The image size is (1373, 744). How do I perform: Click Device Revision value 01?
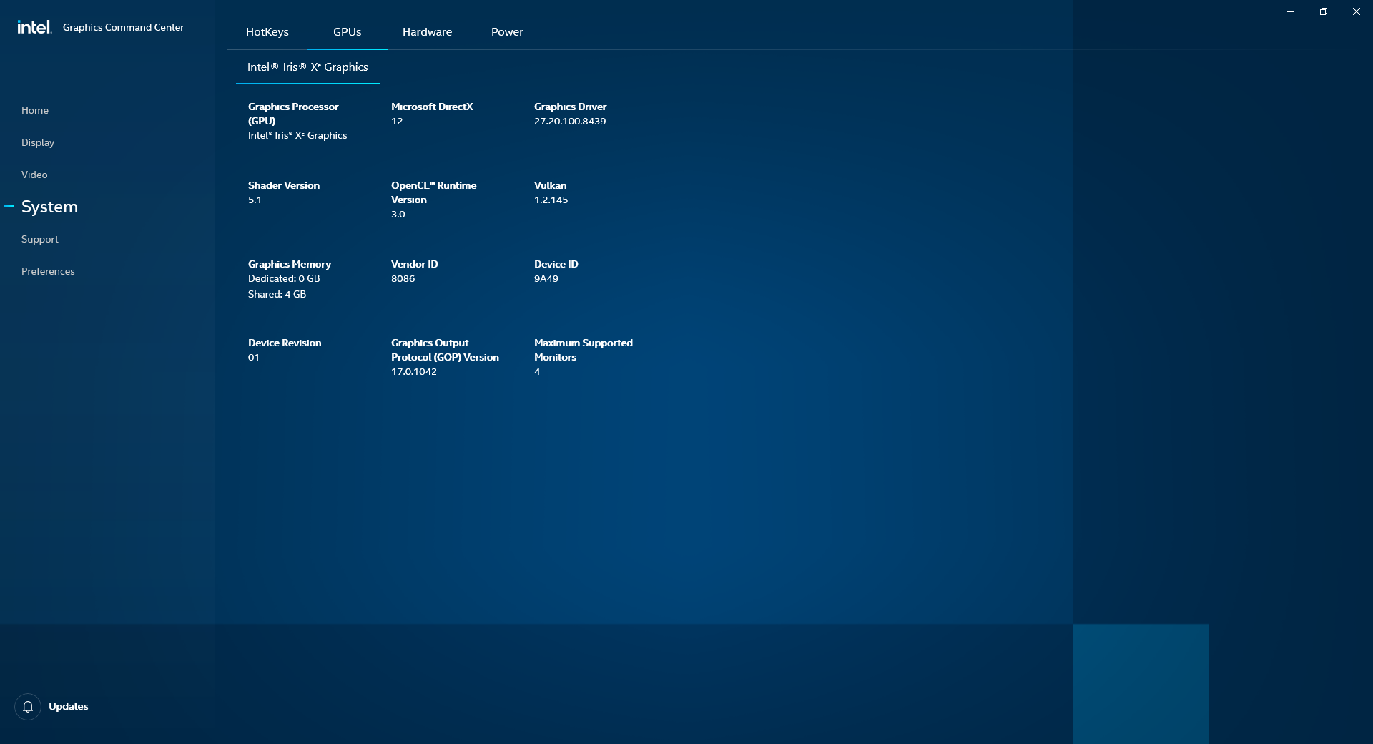[x=254, y=357]
